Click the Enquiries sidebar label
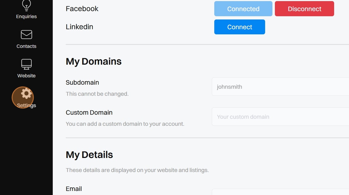 pos(26,17)
